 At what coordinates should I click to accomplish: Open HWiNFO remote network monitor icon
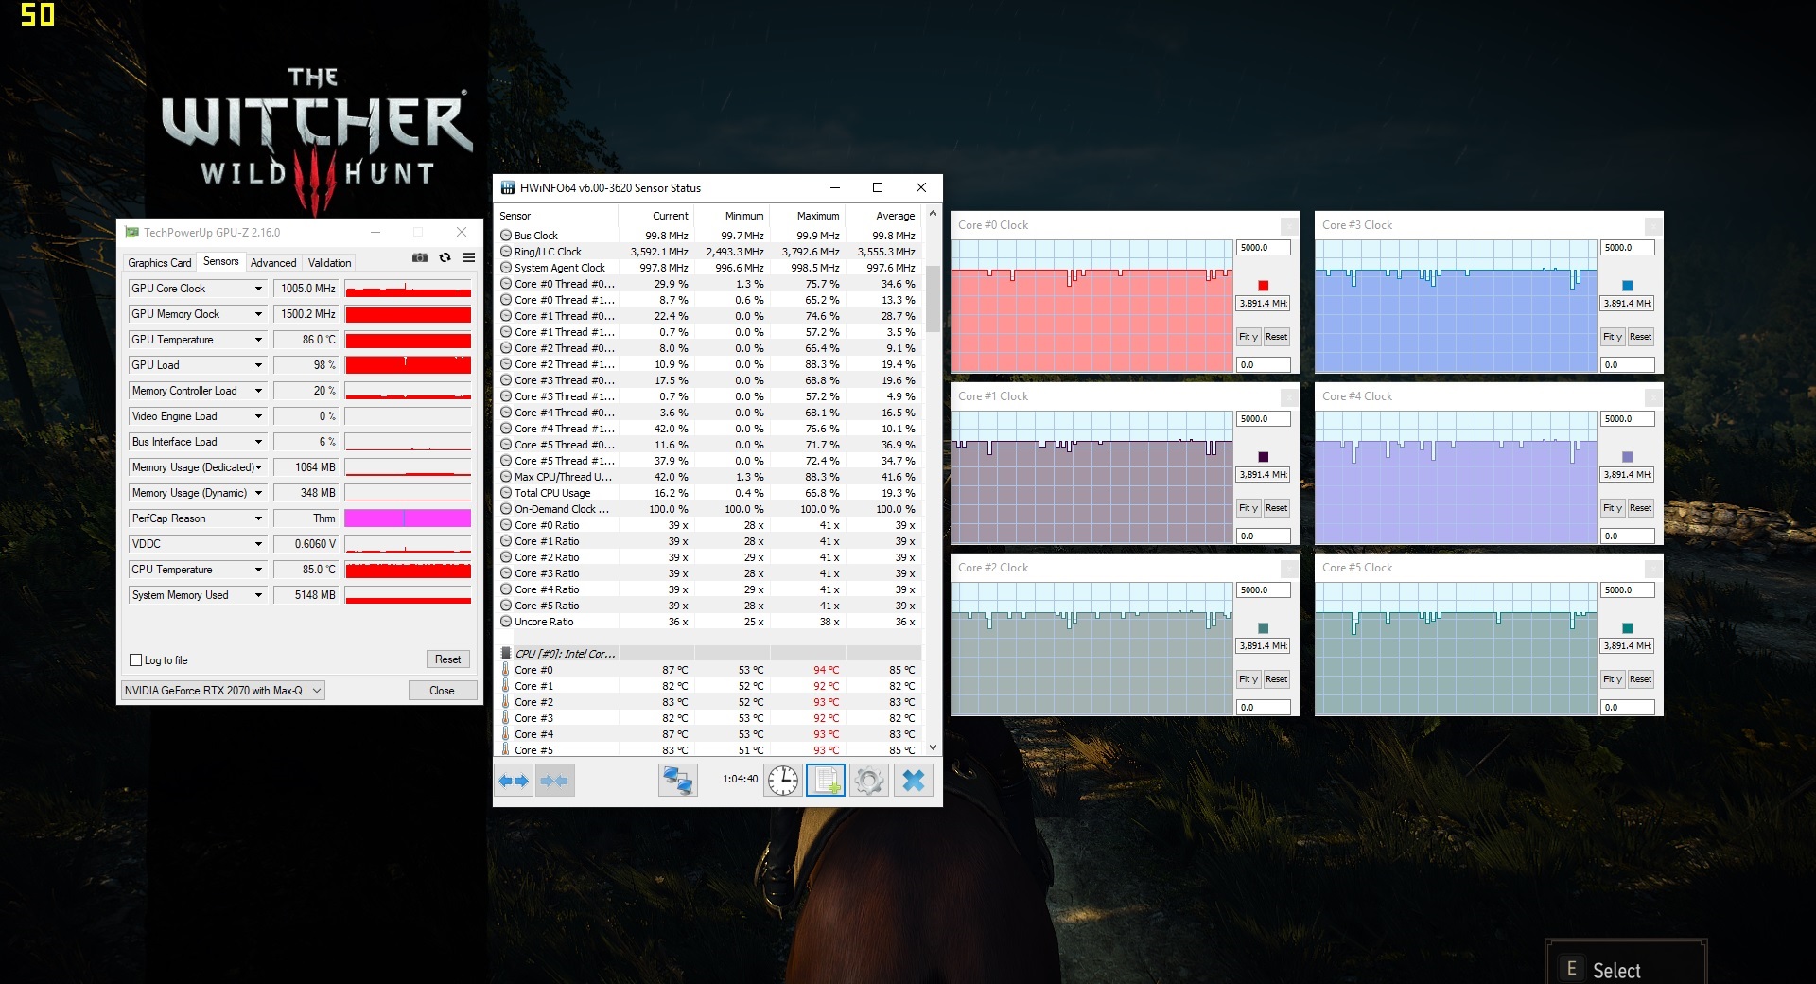(678, 781)
